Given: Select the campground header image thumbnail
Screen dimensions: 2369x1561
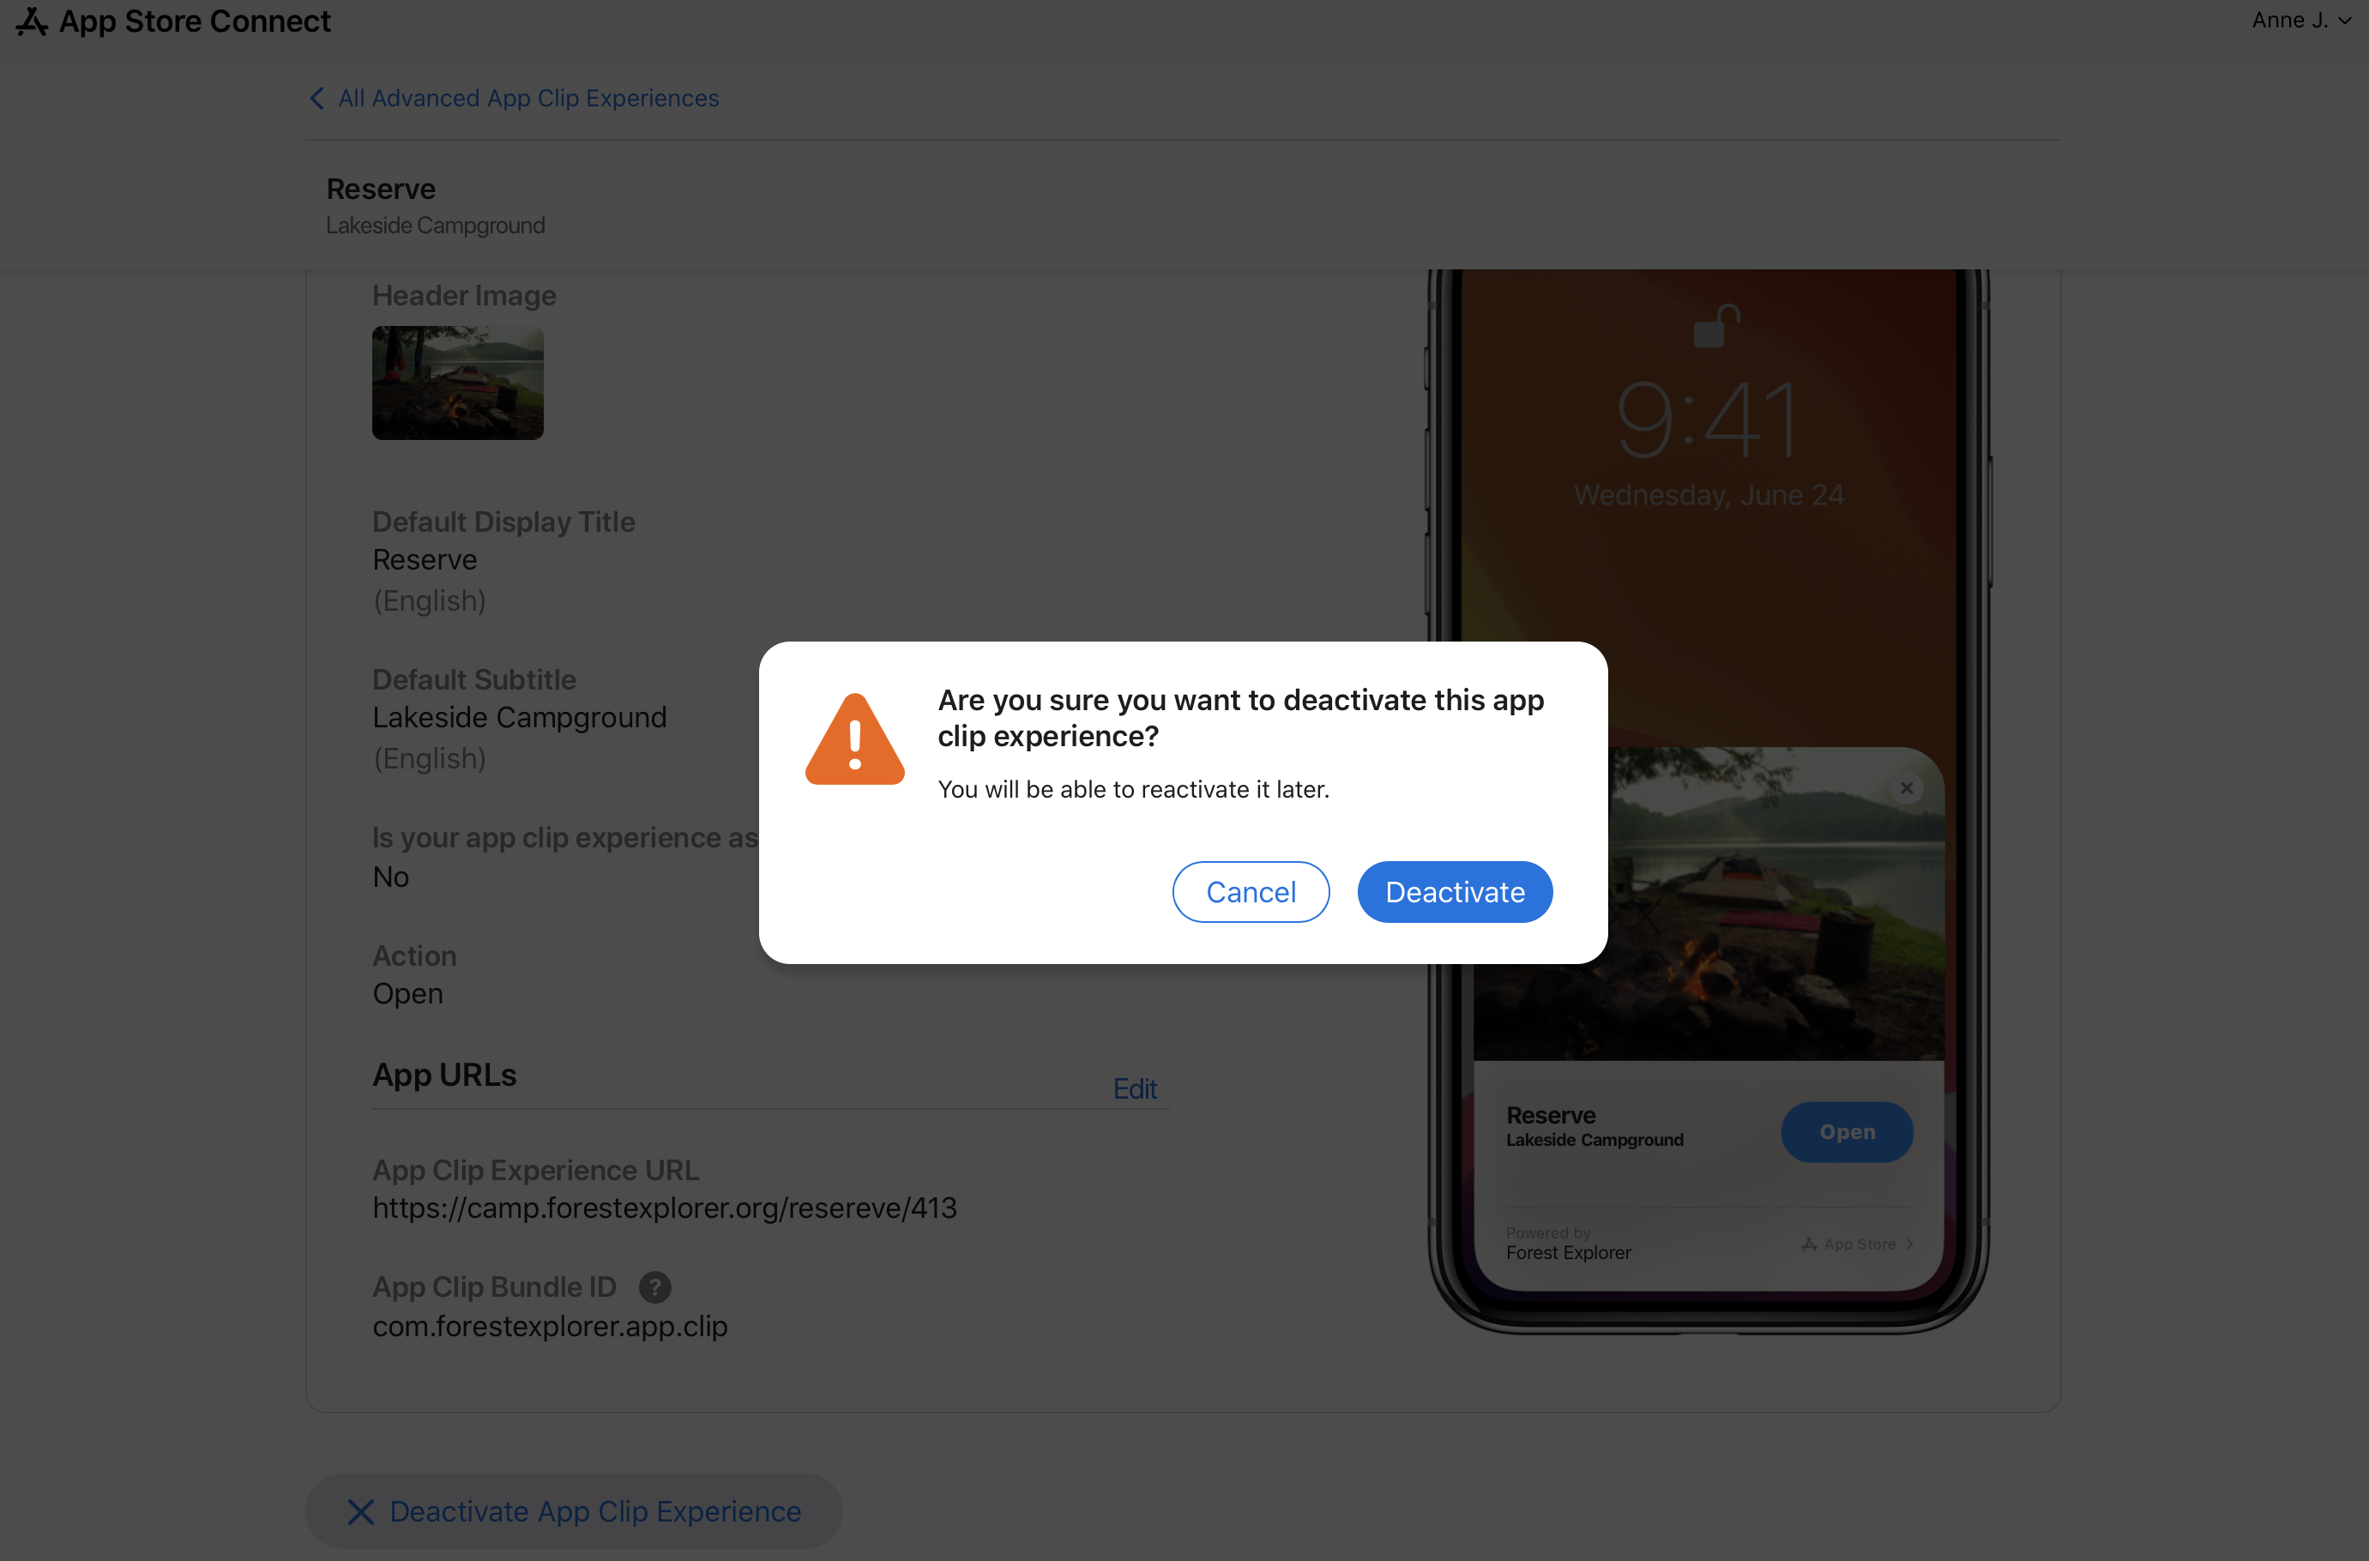Looking at the screenshot, I should 458,382.
